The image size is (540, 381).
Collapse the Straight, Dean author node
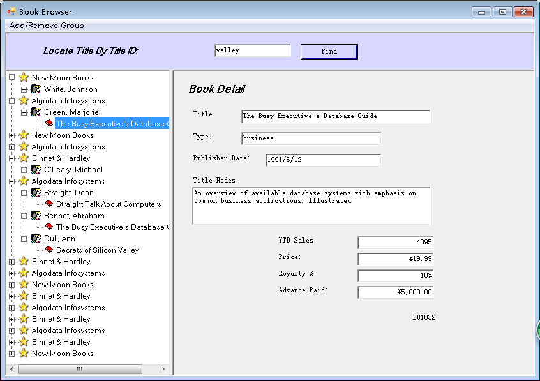tap(24, 193)
